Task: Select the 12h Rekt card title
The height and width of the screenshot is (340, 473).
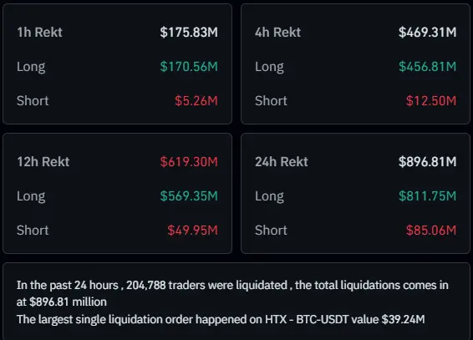Action: pyautogui.click(x=43, y=162)
